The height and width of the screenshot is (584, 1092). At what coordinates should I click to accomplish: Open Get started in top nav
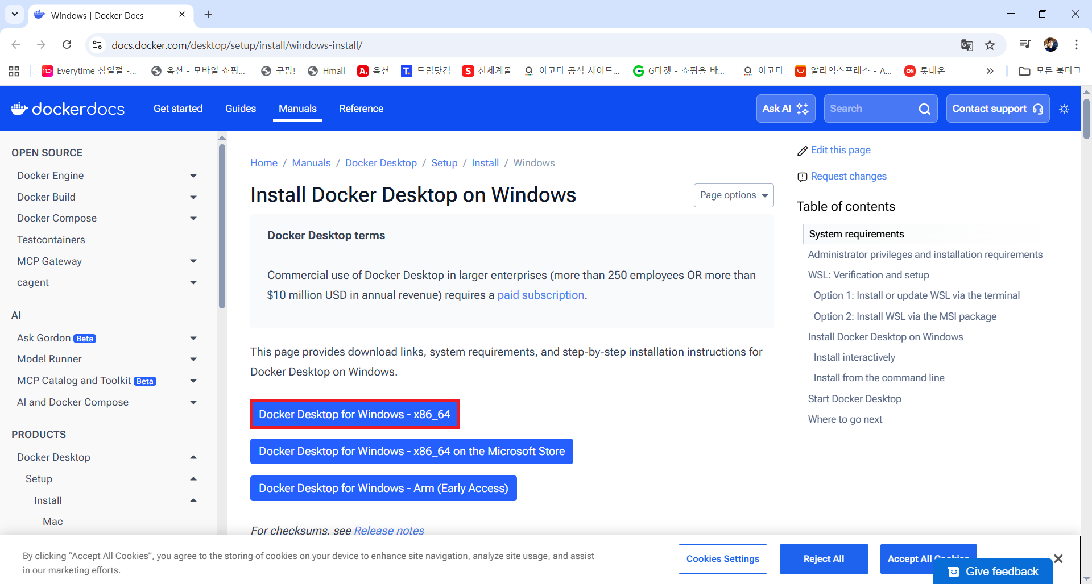click(x=178, y=109)
